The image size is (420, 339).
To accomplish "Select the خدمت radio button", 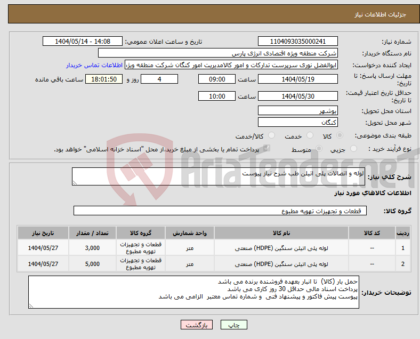I will (x=310, y=135).
